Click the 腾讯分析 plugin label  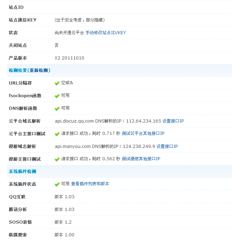[18, 210]
